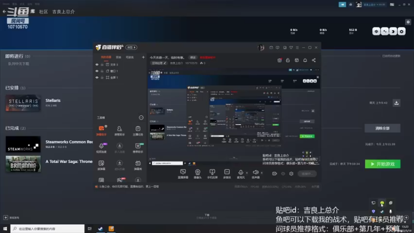Viewport: 414px width, 233px height.
Task: Open the Windows Start menu
Action: tap(5, 228)
